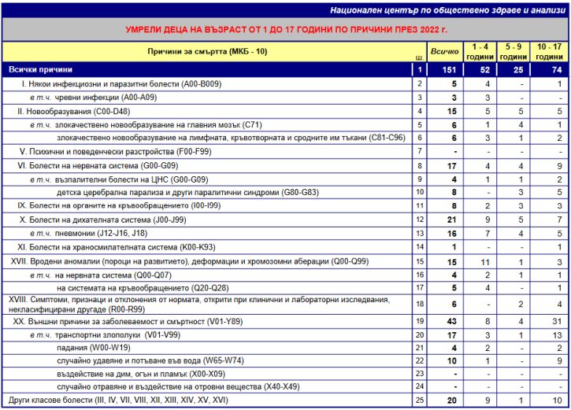571x410 pixels.
Task: Select the red table title for 2022
Action: tap(285, 29)
